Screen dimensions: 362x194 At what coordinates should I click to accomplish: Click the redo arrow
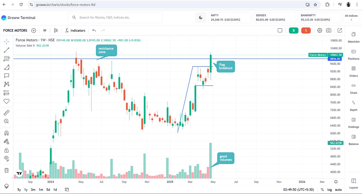tap(103, 31)
